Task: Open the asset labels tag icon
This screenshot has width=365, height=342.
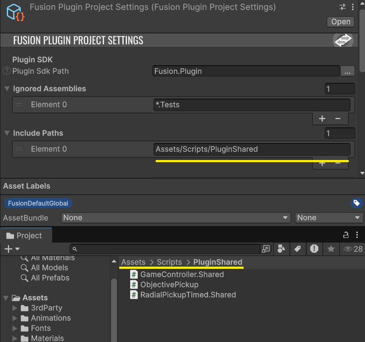Action: [x=357, y=203]
